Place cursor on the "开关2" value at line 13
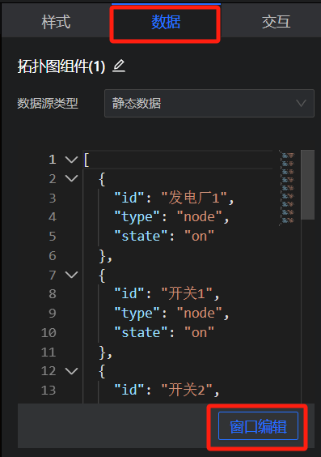Viewport: 321px width, 457px height. (x=187, y=390)
